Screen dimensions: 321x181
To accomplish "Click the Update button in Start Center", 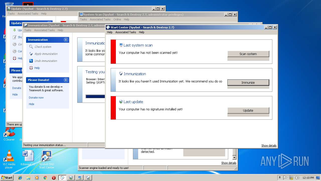I will coord(248,110).
